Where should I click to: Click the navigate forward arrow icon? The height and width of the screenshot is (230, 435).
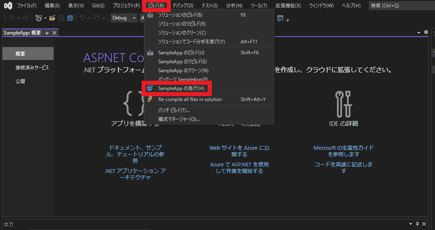click(x=26, y=18)
